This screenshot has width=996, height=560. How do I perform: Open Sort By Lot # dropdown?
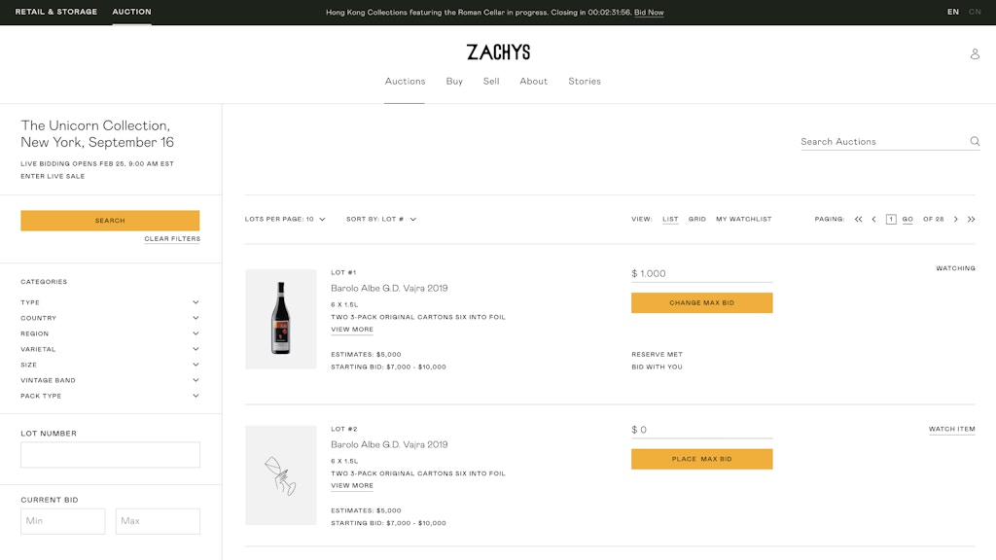coord(381,219)
